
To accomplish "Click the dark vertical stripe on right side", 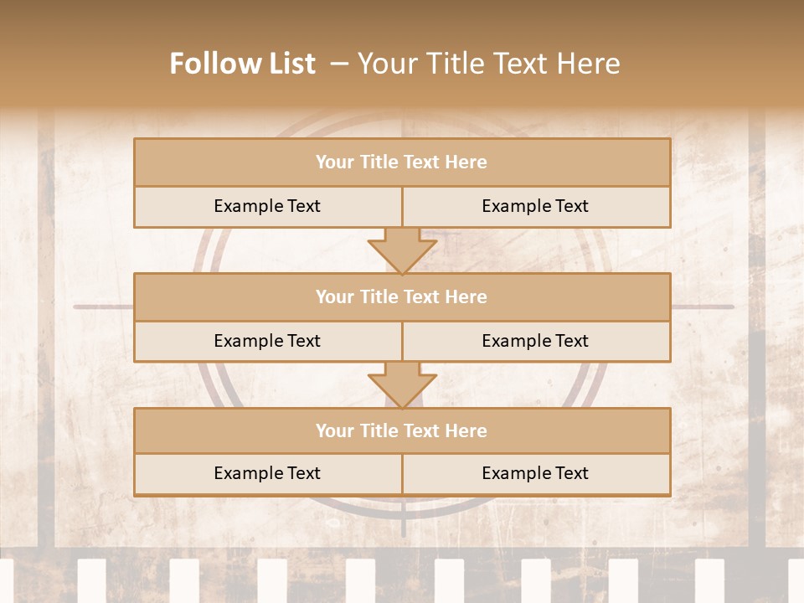I will click(x=757, y=335).
